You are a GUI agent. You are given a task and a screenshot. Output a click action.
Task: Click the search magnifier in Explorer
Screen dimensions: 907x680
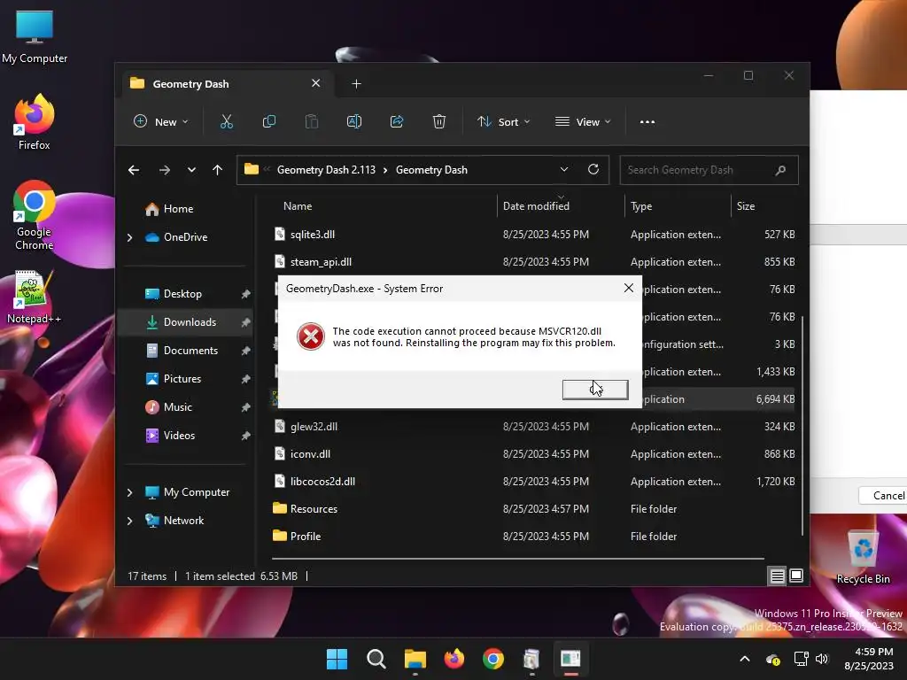point(780,170)
